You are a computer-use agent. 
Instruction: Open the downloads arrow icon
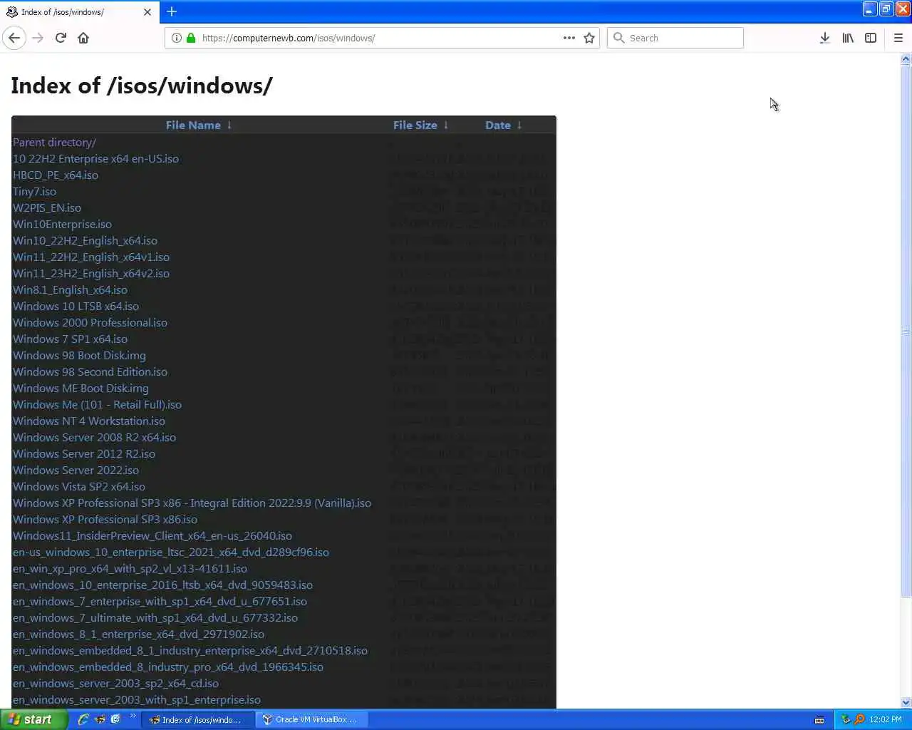click(824, 38)
